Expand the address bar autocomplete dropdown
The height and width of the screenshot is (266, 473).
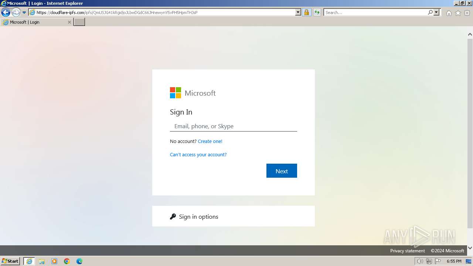tap(298, 13)
